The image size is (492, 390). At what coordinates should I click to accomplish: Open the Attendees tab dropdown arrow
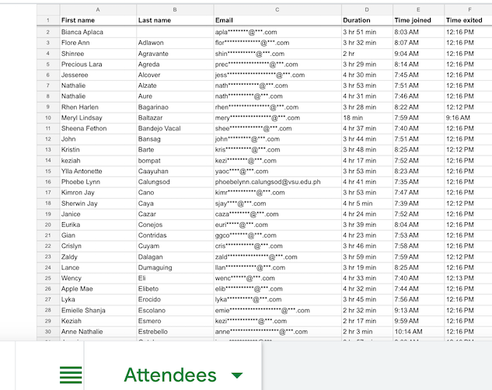click(237, 375)
